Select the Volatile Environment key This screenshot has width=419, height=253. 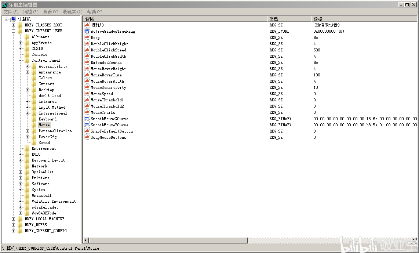[54, 201]
